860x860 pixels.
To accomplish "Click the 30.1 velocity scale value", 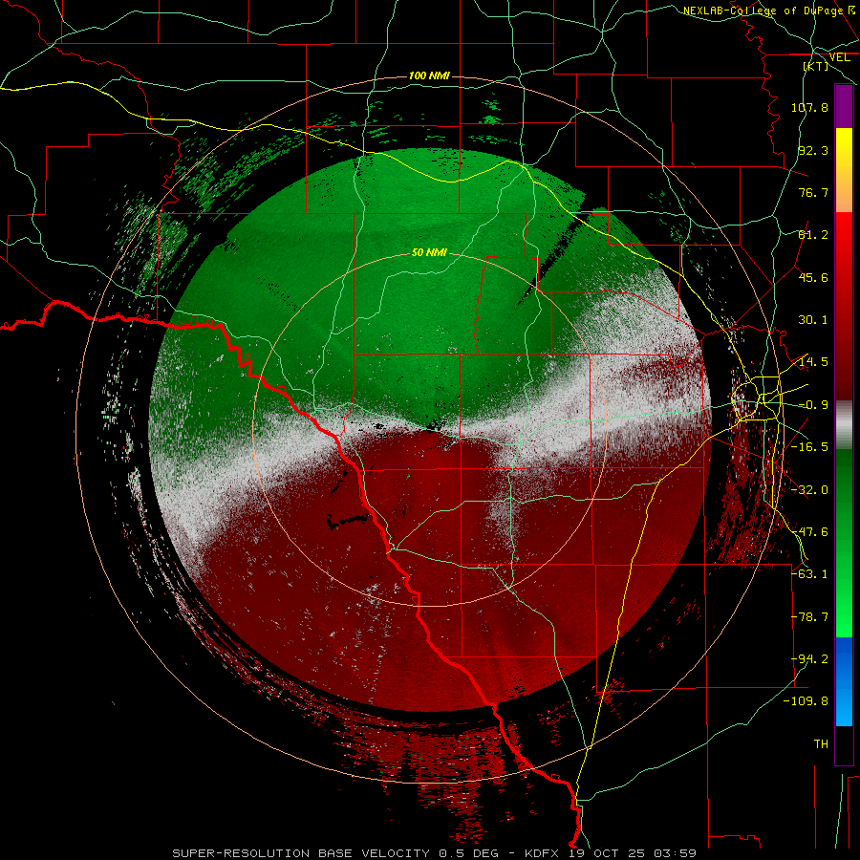I will pyautogui.click(x=813, y=320).
